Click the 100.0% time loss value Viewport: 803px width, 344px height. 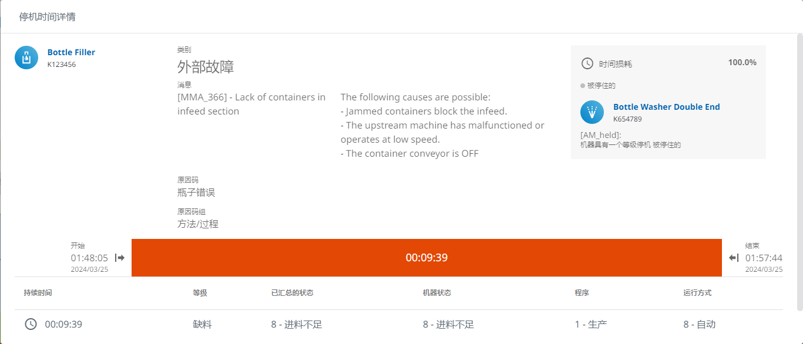point(742,62)
